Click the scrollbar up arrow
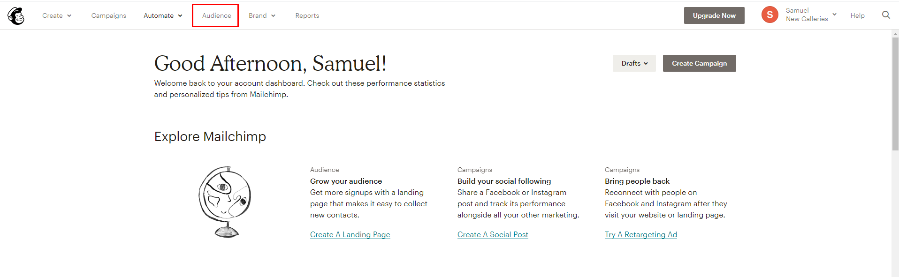The height and width of the screenshot is (277, 899). pyautogui.click(x=895, y=33)
